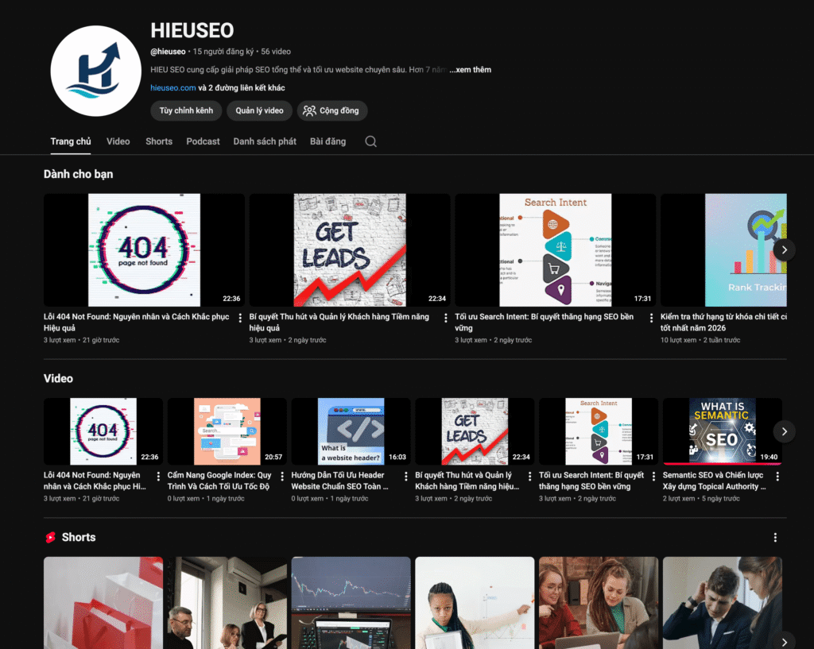Click the Tùy chỉnh kênh button
Viewport: 814px width, 649px height.
[186, 110]
